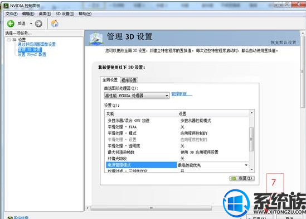Click the horizontal scrollbar thumb at bottom

151,208
